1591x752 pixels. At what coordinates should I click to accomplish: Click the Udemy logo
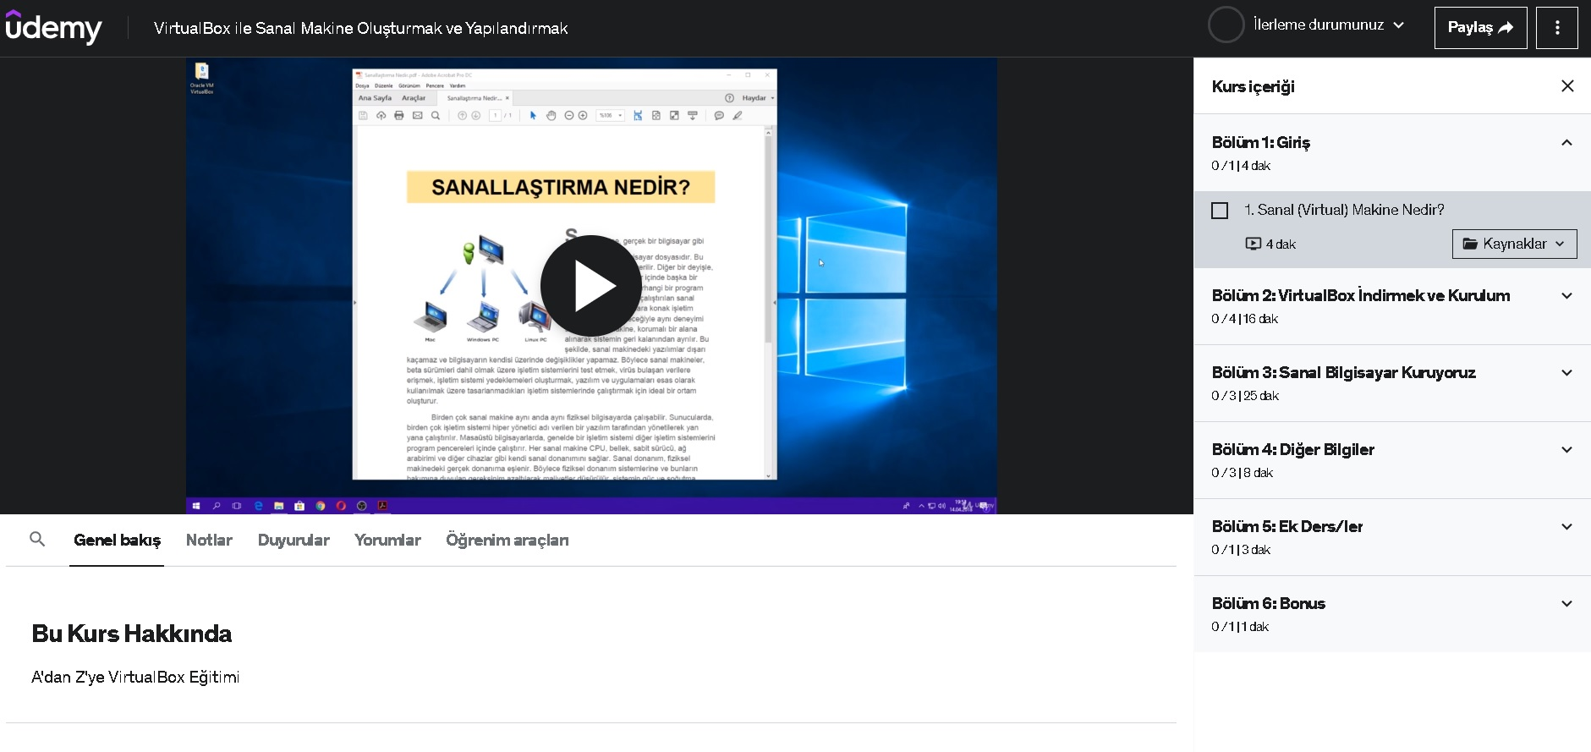click(x=53, y=27)
